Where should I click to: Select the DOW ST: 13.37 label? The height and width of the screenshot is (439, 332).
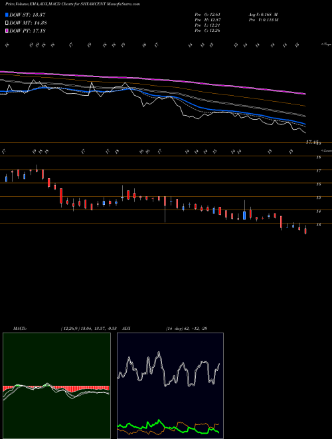click(x=27, y=15)
